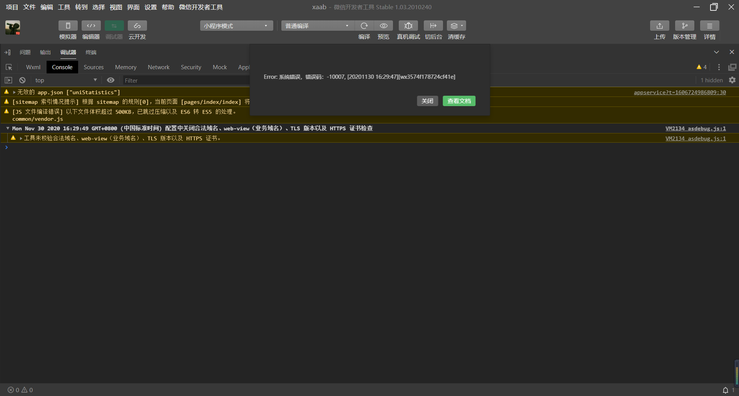Switch to the Security tab

[x=191, y=67]
